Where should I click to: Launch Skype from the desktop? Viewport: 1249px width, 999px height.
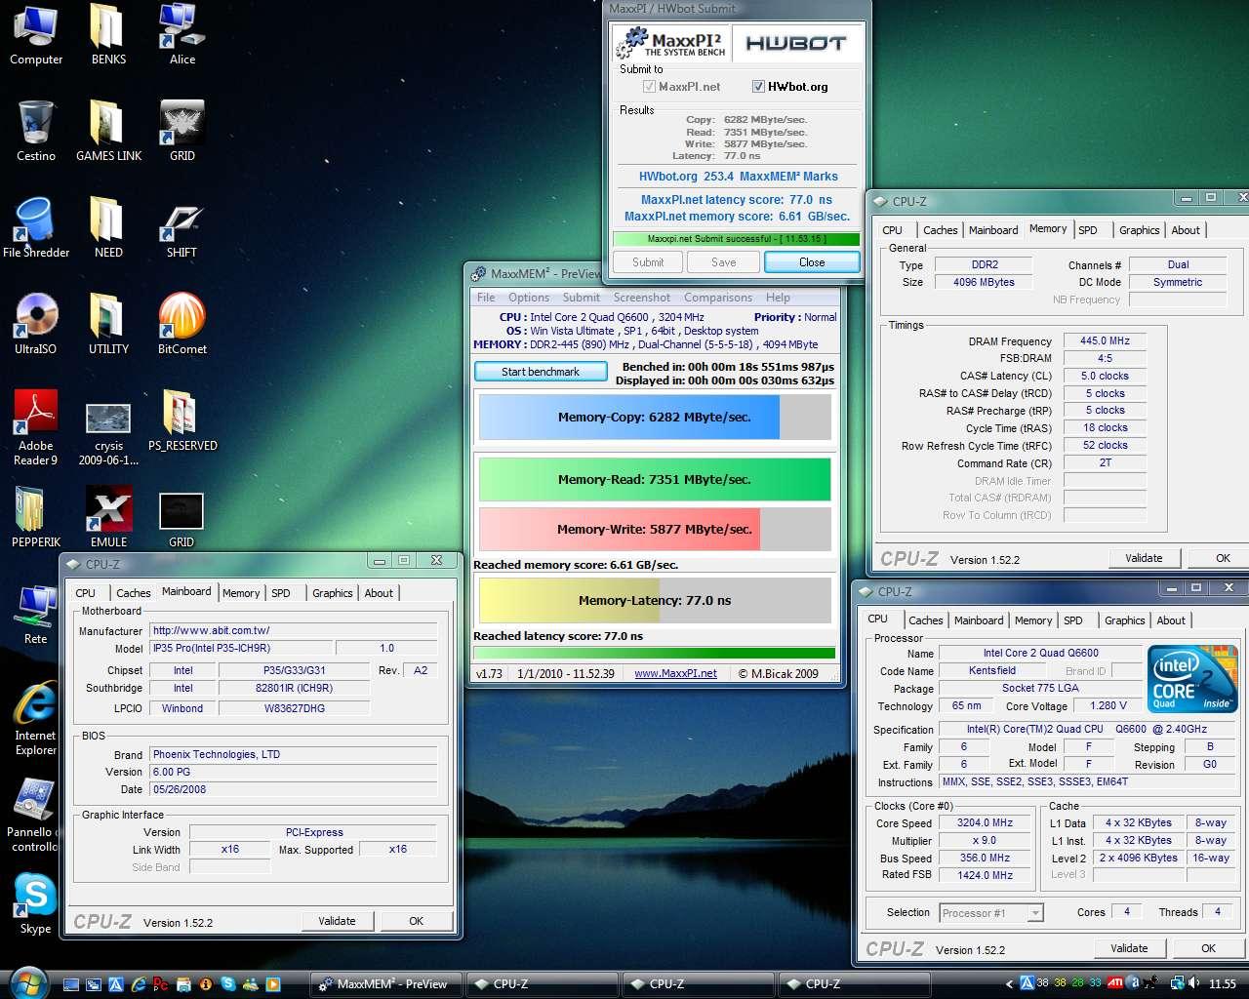[x=35, y=904]
